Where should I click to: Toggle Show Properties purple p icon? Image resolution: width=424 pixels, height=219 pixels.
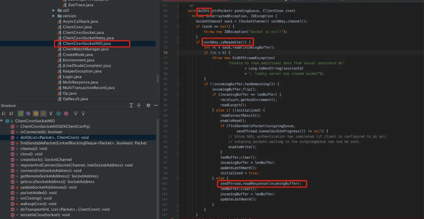click(x=28, y=113)
